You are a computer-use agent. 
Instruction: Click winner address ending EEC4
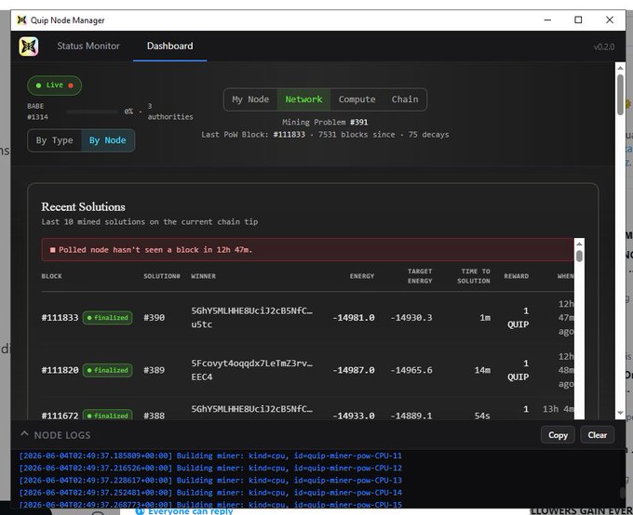[252, 370]
